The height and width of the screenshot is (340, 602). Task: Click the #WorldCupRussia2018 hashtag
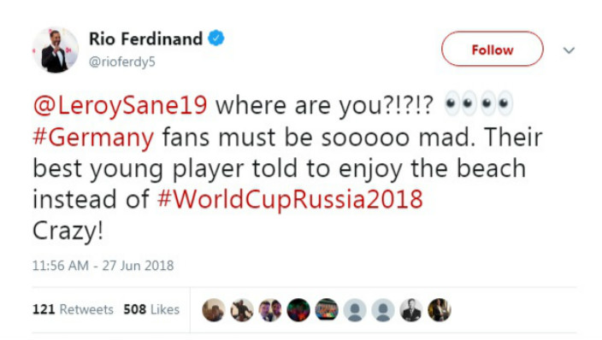[290, 200]
